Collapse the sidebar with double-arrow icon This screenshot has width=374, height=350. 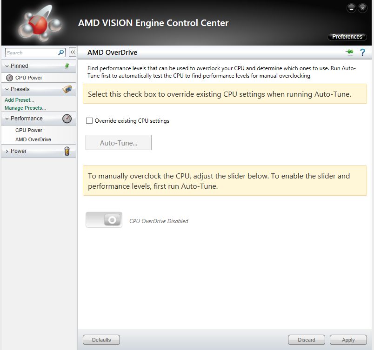pos(73,52)
